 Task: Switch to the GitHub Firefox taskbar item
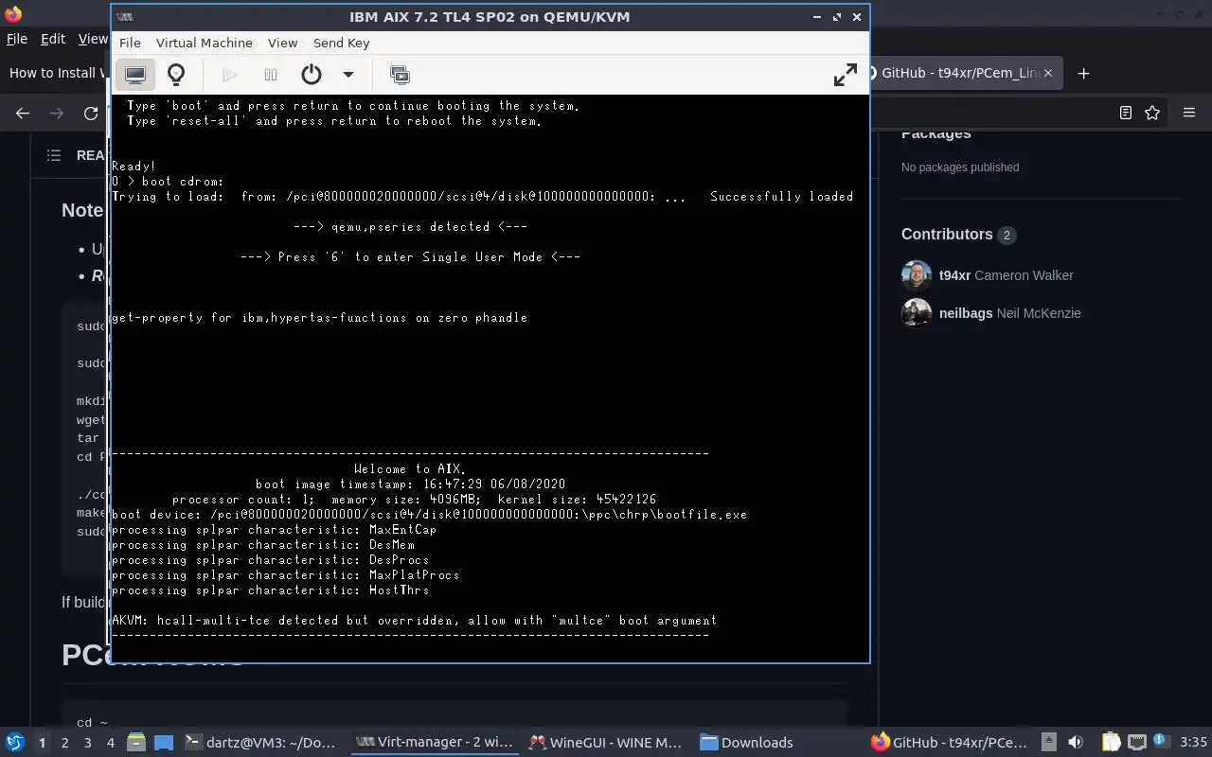coord(949,743)
